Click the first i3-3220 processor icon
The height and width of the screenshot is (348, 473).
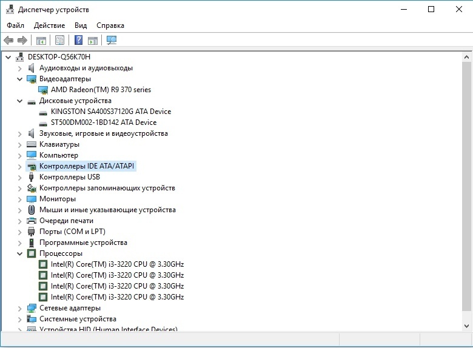43,264
